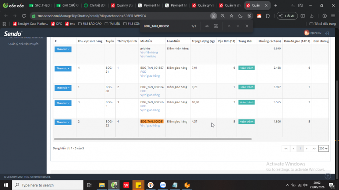
Task: Open the extensions puzzle icon
Action: (268, 16)
